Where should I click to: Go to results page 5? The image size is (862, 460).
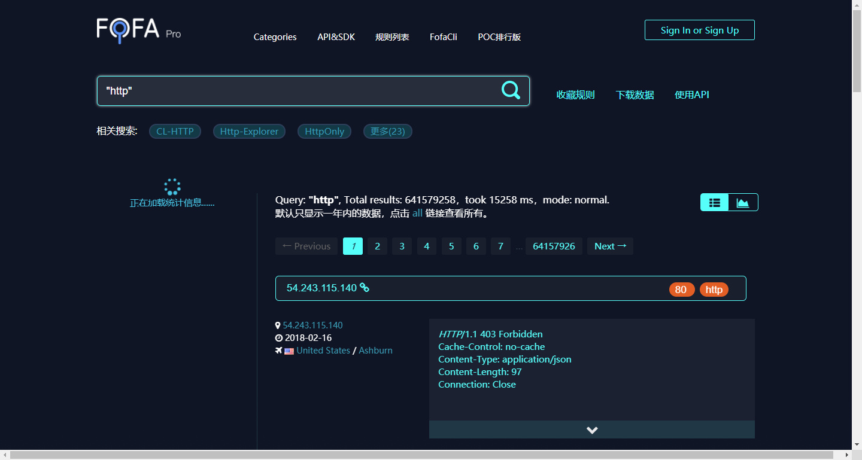point(451,246)
